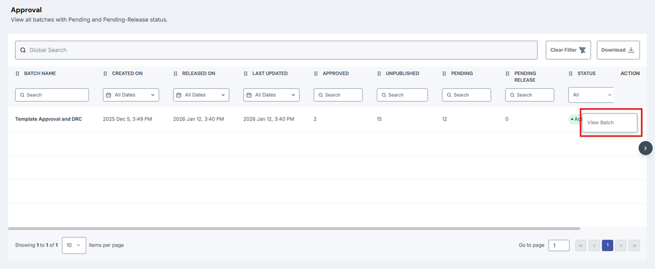This screenshot has width=655, height=269.
Task: Click the Download button
Action: 618,50
